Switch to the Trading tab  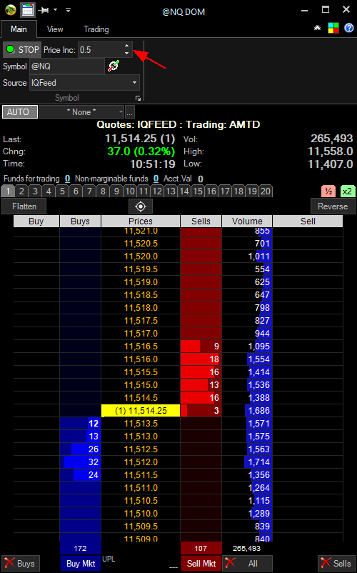96,29
